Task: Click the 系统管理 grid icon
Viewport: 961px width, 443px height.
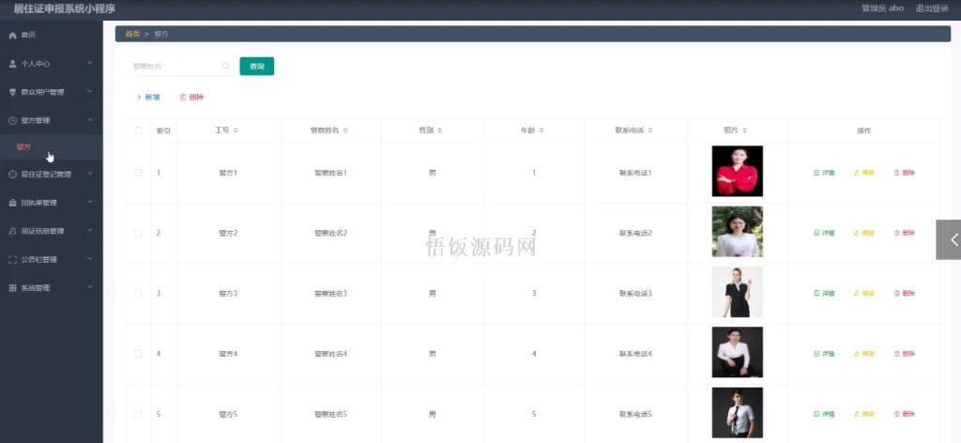Action: tap(12, 288)
